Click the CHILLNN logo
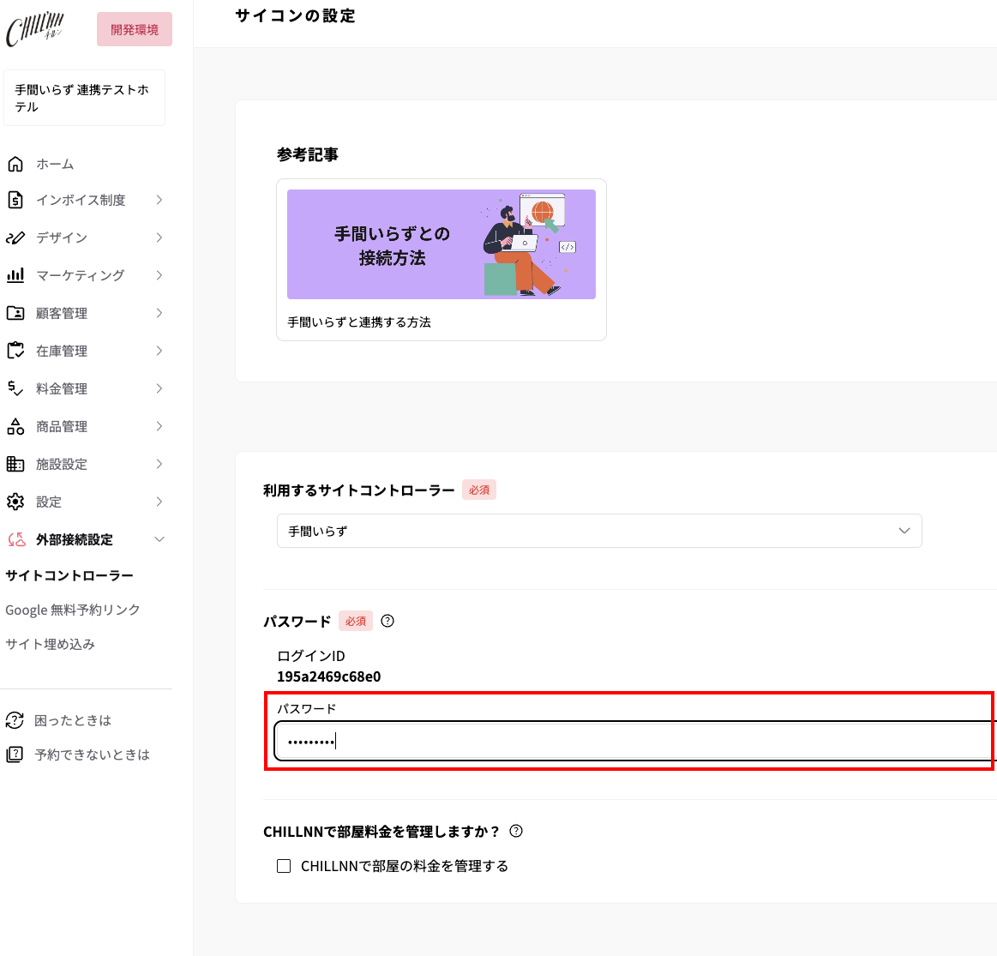Image resolution: width=997 pixels, height=956 pixels. pos(34,29)
